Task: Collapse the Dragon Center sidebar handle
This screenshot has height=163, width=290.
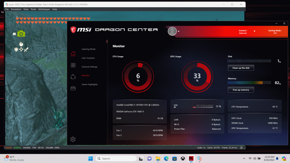Action: point(107,41)
